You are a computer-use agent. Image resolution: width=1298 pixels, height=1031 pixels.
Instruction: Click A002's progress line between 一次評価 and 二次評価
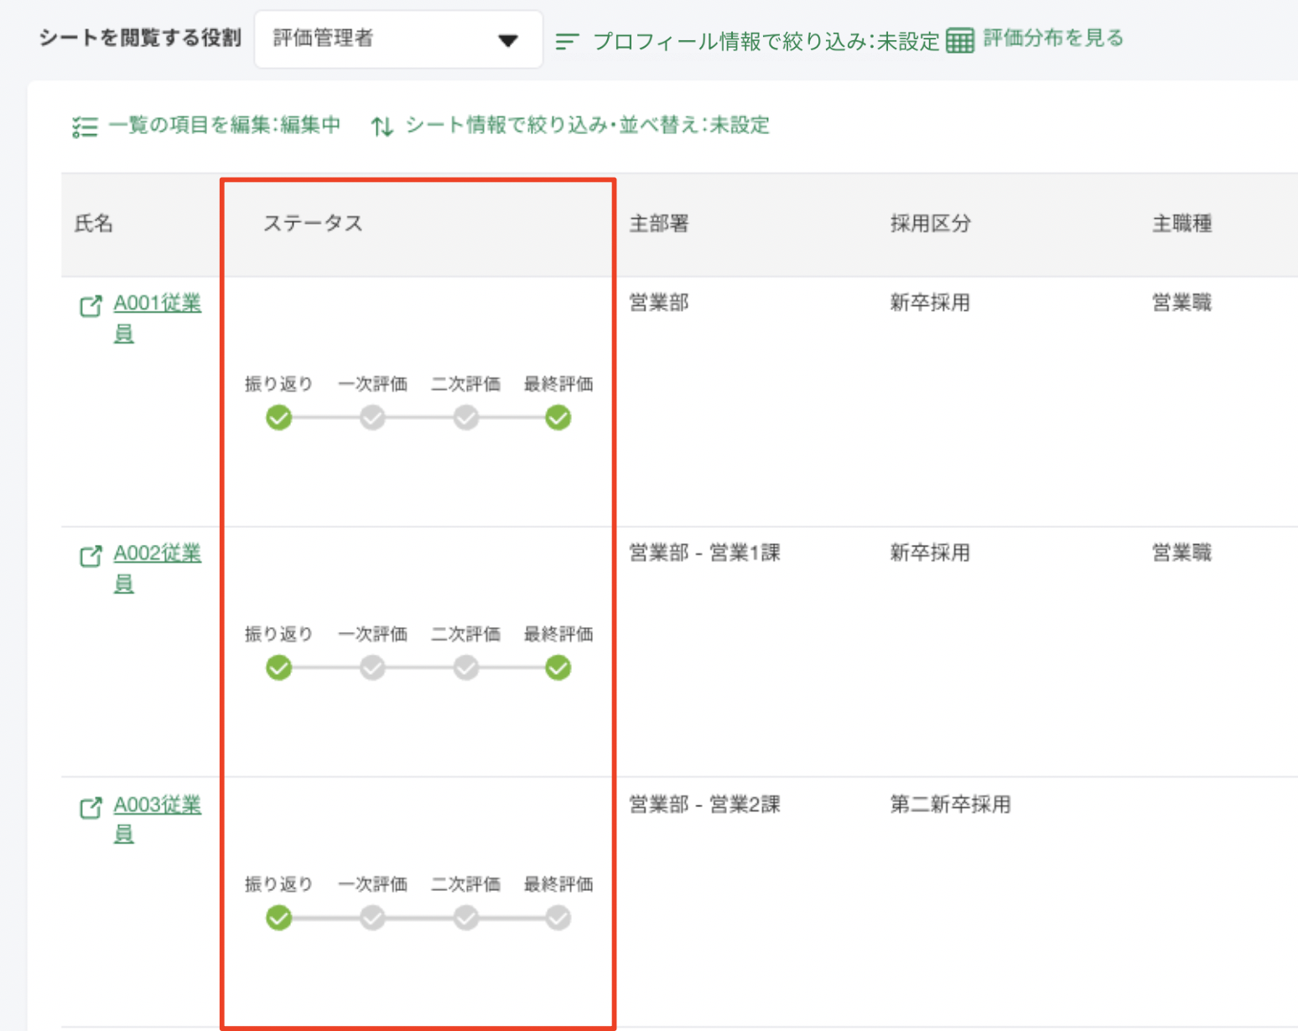pos(419,668)
